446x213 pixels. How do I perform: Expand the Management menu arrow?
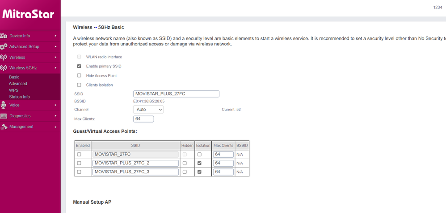tap(56, 127)
